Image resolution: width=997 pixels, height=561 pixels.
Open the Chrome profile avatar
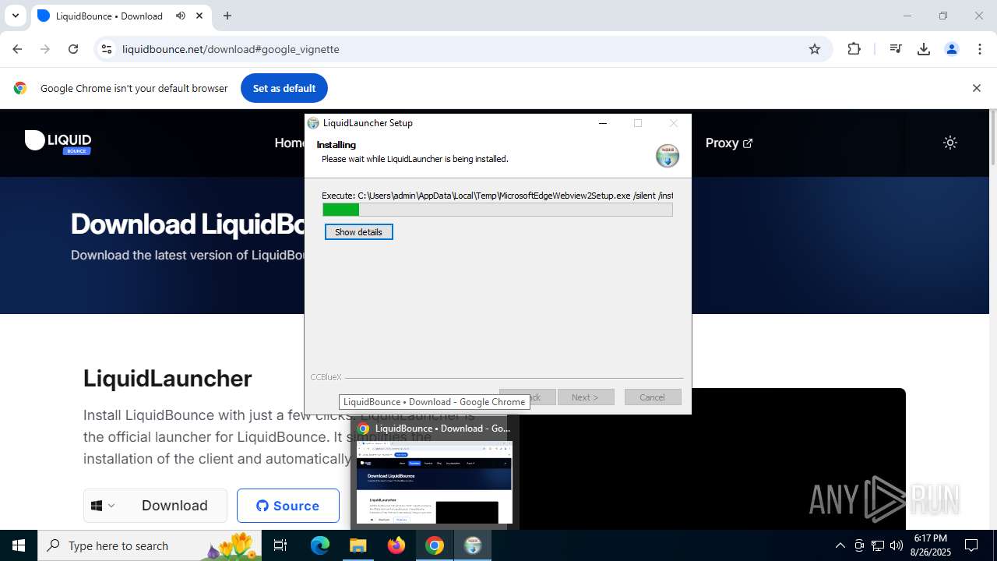[952, 49]
